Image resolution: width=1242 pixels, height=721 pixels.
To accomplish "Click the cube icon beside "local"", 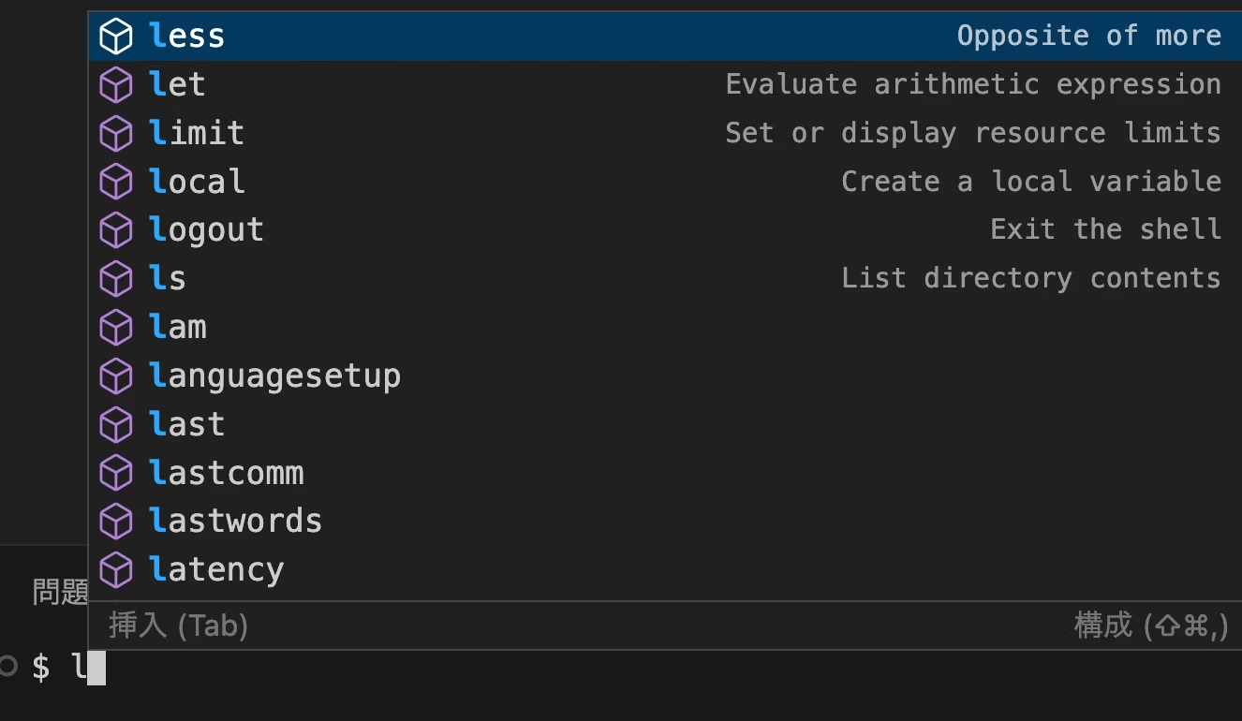I will [116, 181].
